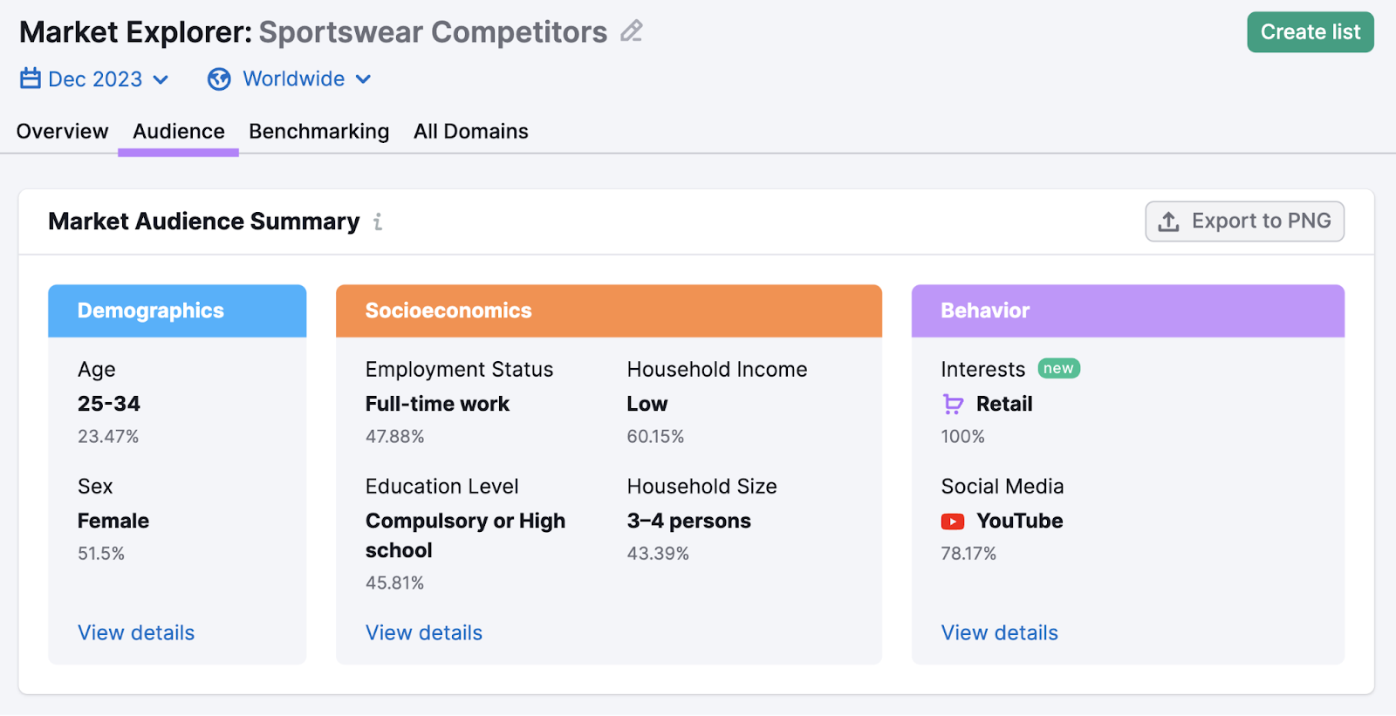Click Export to PNG
This screenshot has width=1396, height=716.
tap(1244, 222)
